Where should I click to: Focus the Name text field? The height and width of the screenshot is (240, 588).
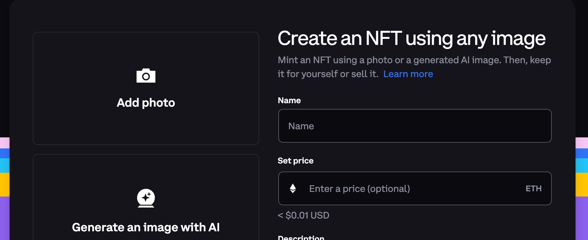(415, 126)
